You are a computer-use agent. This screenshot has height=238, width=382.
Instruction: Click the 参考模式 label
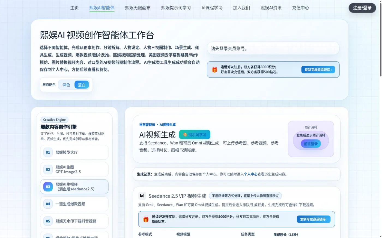(145, 234)
